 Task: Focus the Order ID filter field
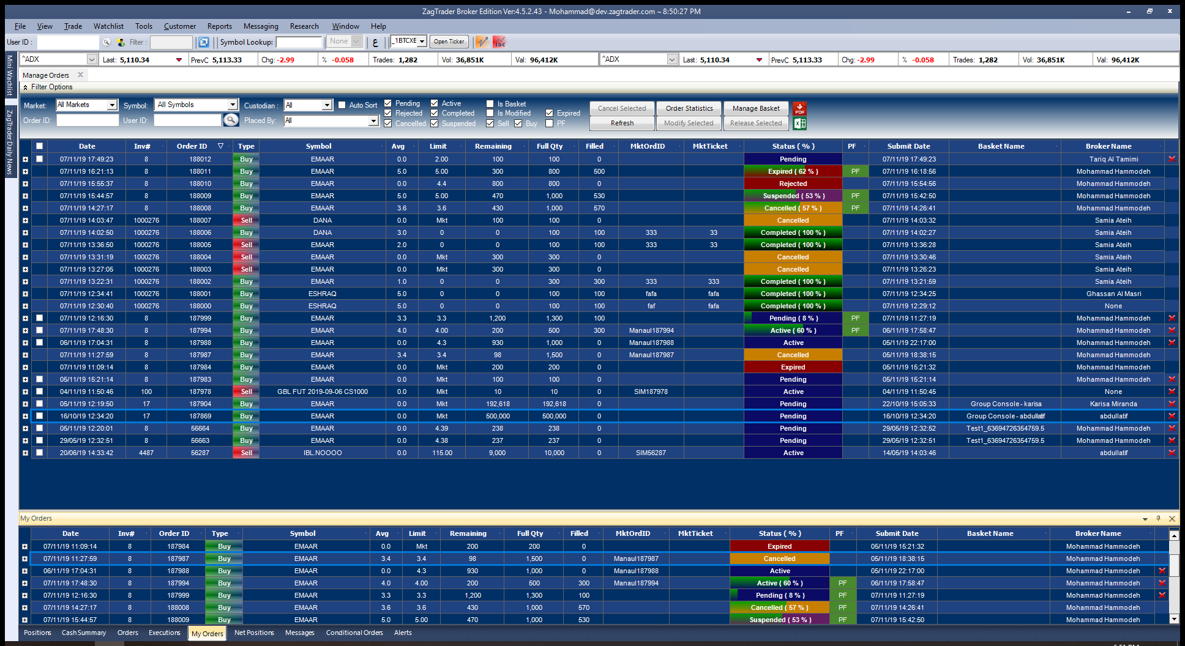tap(88, 121)
